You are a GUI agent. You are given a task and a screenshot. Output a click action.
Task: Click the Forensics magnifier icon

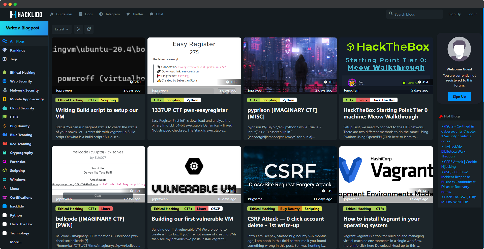pyautogui.click(x=5, y=162)
